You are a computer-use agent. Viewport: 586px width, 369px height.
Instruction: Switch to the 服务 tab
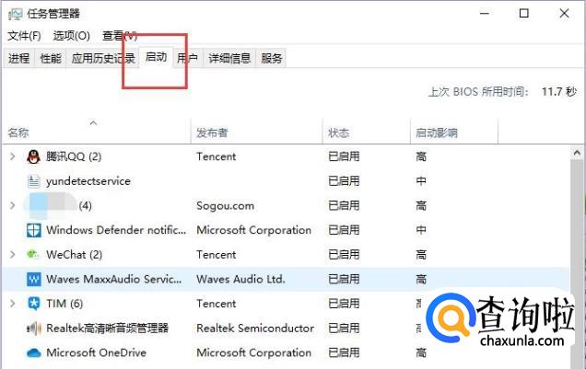point(271,58)
